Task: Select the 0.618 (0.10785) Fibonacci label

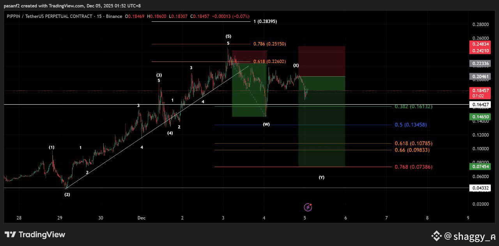Action: coord(413,143)
